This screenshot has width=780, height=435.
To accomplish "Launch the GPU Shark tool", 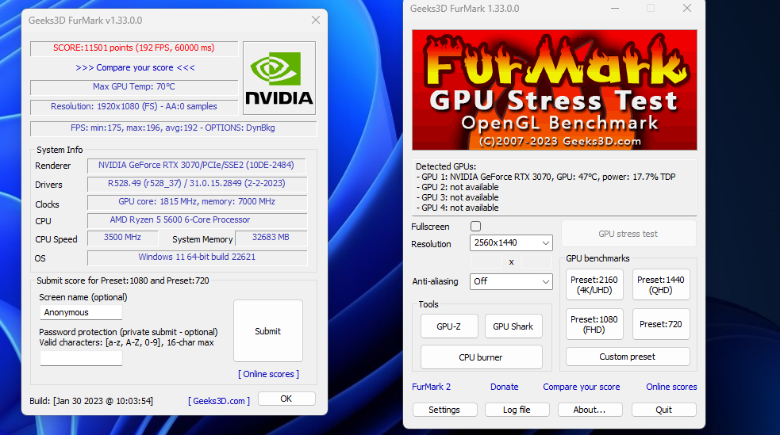I will [x=513, y=326].
